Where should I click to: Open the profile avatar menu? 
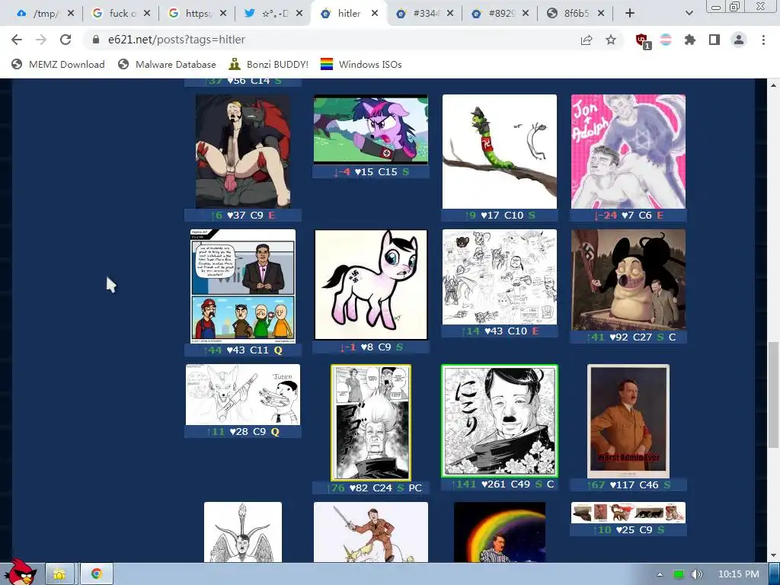point(739,40)
